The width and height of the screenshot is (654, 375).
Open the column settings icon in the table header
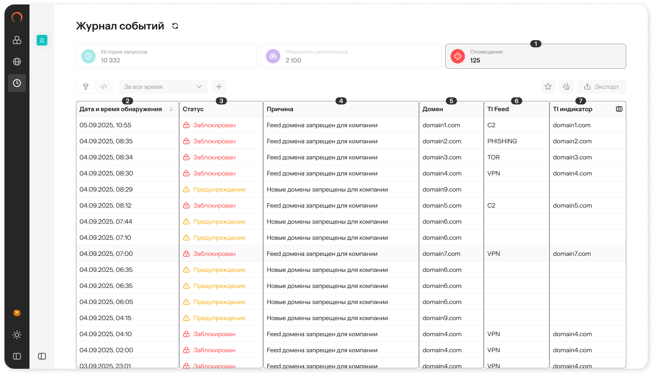[x=619, y=109]
